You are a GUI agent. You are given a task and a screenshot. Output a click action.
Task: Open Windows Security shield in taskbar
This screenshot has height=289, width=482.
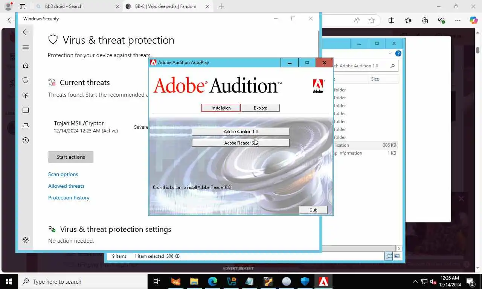click(x=305, y=281)
